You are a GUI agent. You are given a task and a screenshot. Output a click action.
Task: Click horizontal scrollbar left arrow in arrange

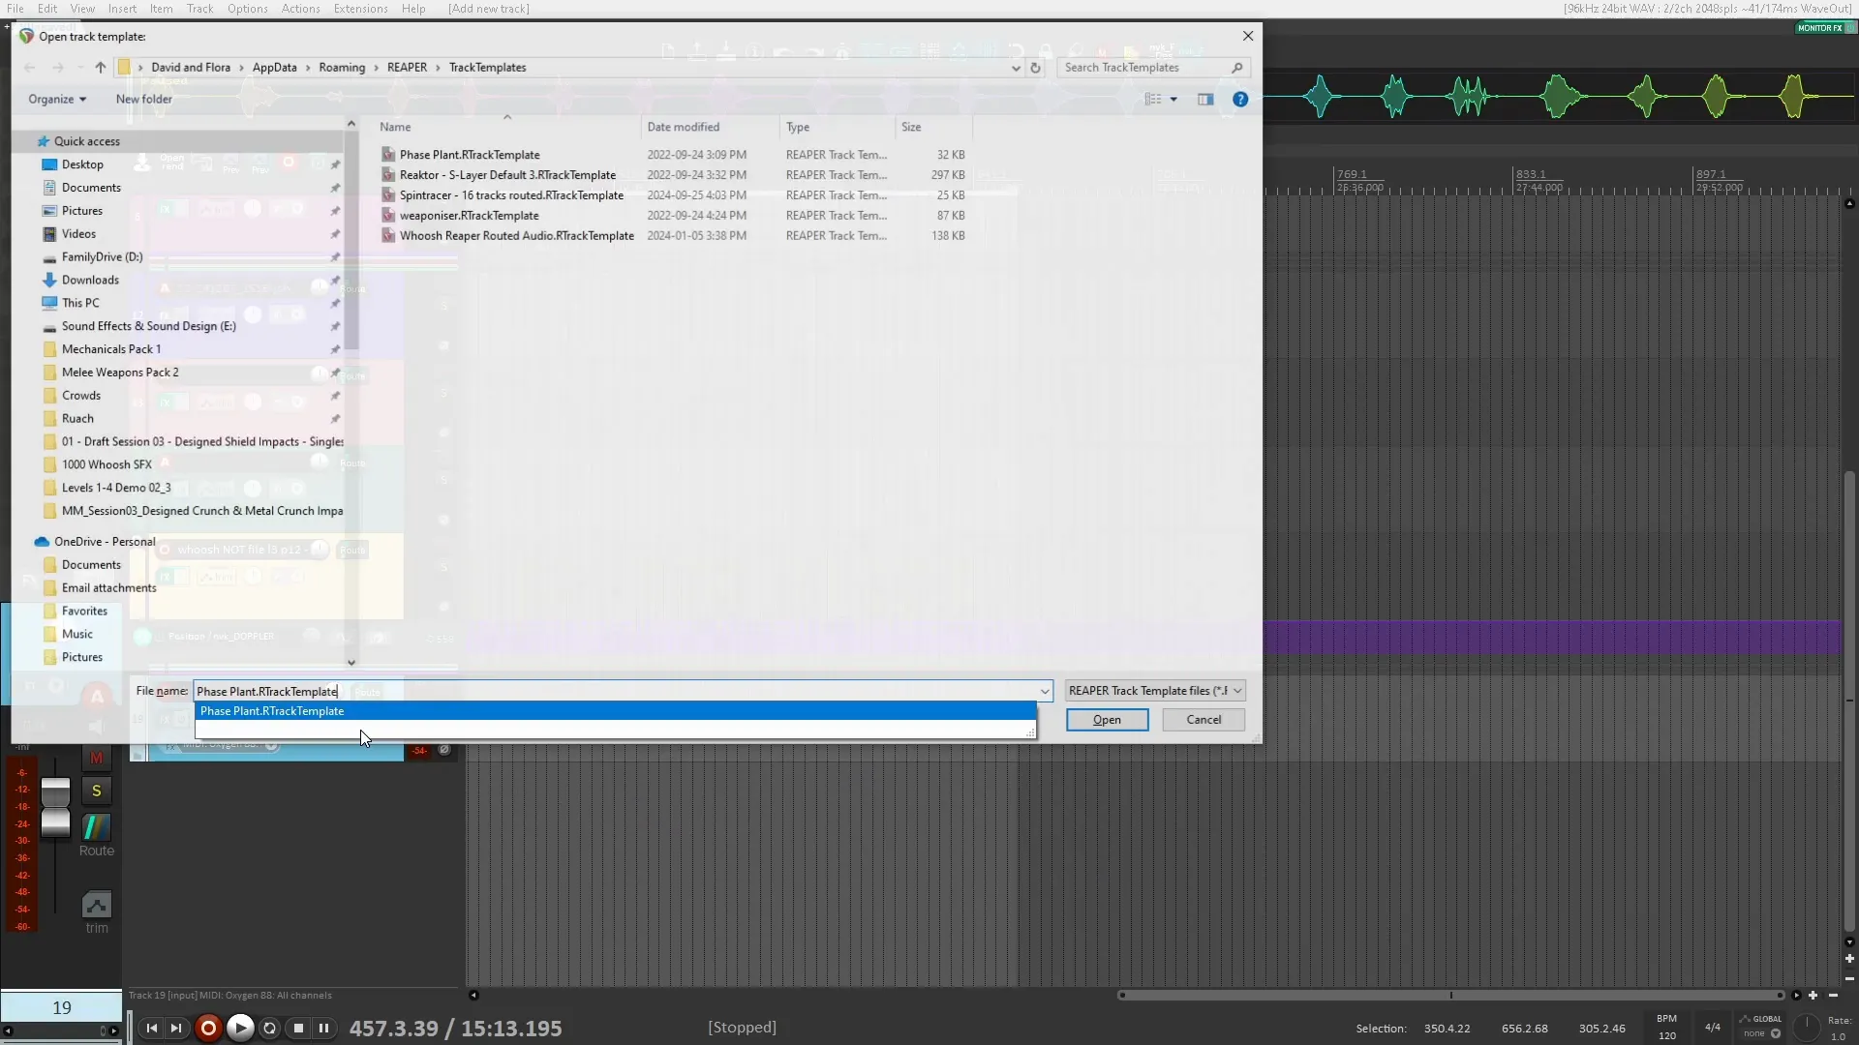click(x=473, y=996)
